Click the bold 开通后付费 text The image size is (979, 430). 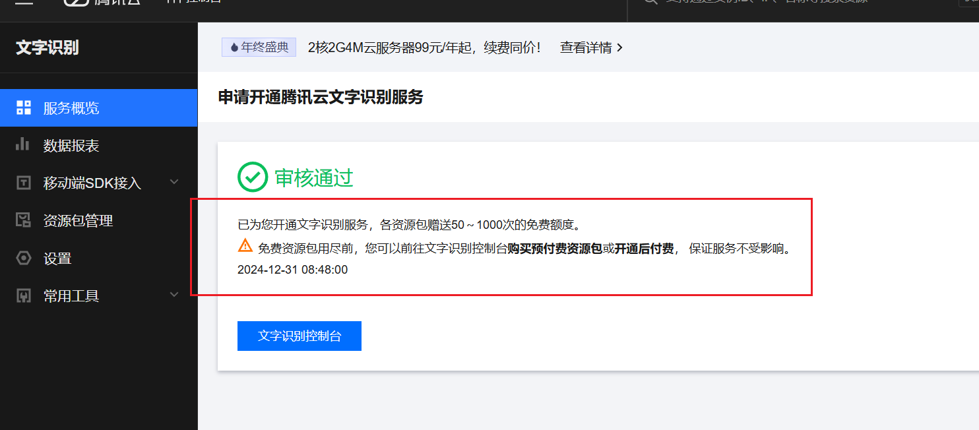tap(644, 249)
